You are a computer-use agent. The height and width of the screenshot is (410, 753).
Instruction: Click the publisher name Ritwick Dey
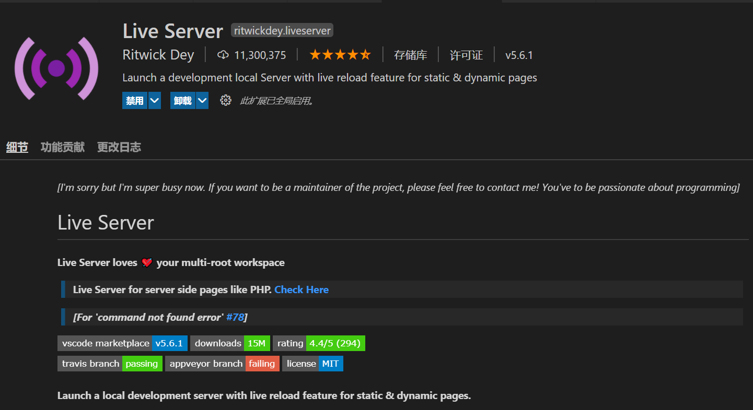point(158,55)
